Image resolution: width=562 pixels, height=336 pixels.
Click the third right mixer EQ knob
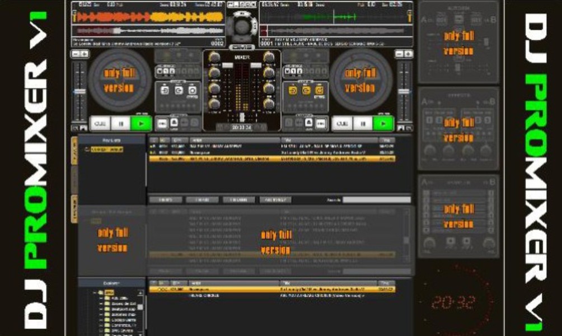269,88
